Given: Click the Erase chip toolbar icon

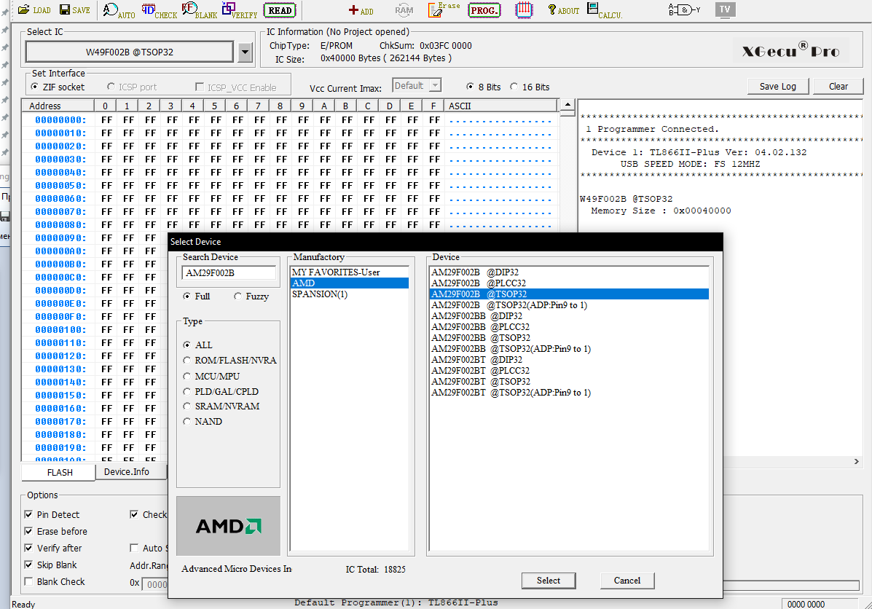Looking at the screenshot, I should tap(444, 9).
